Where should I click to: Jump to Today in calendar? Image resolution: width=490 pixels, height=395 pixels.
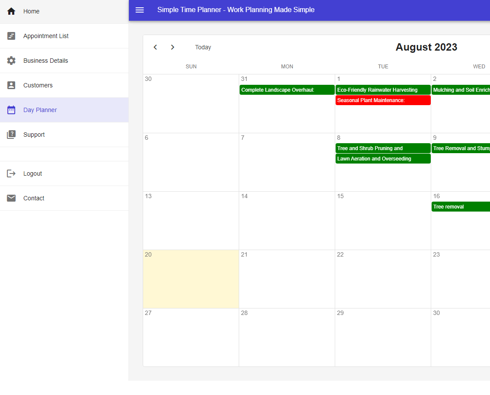coord(203,47)
